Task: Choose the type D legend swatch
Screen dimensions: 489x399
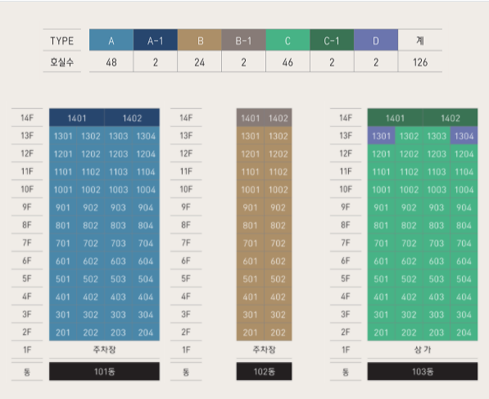Action: 376,40
